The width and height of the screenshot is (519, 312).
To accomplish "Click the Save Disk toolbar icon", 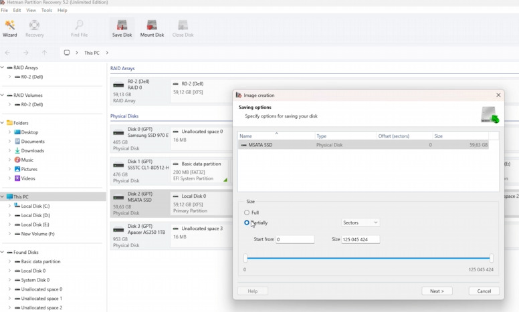I will click(x=122, y=29).
